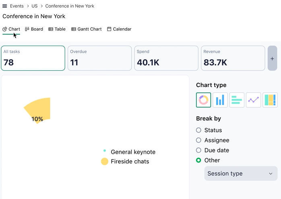The height and width of the screenshot is (199, 281).
Task: Go to Events in breadcrumb
Action: point(17,6)
